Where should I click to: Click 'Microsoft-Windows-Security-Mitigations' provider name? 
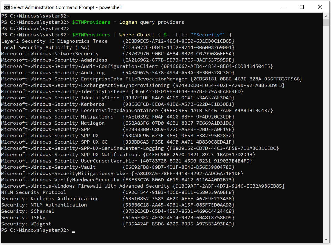(57, 117)
